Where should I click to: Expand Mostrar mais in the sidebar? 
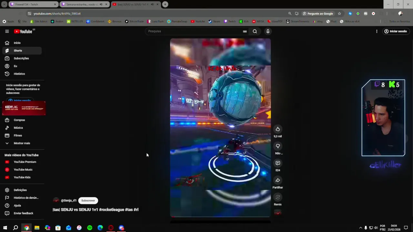(x=22, y=143)
